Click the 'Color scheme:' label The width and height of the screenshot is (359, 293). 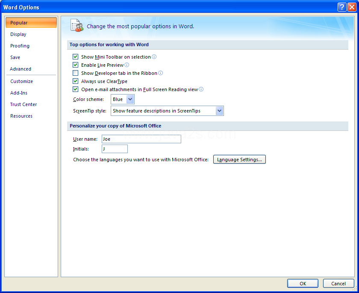(88, 99)
